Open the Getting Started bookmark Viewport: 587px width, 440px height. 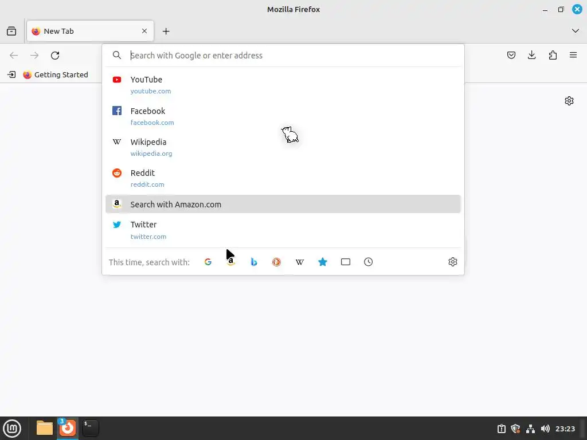[x=56, y=75]
